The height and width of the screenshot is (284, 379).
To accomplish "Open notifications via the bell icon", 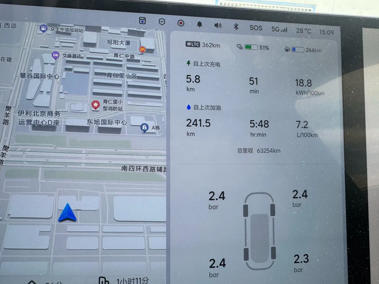I will click(x=200, y=24).
